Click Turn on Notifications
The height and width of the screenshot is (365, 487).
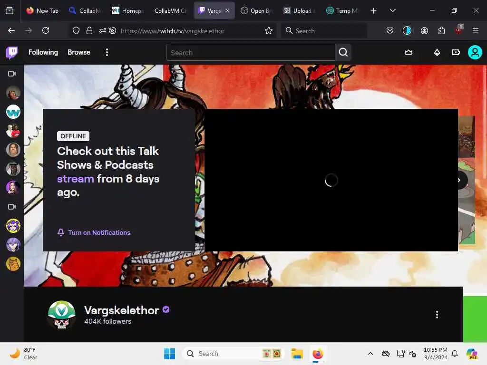coord(94,232)
